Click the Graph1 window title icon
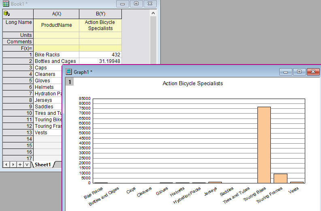This screenshot has height=211, width=321. 69,72
